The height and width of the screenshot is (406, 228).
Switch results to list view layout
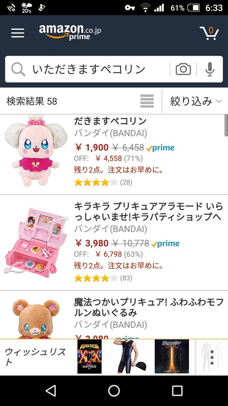click(147, 101)
